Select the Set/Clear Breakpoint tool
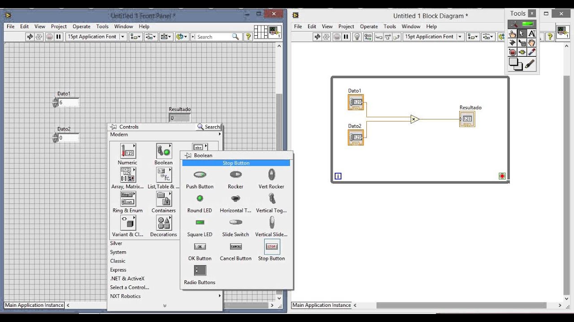Viewport: 574px width, 322px height. 513,52
